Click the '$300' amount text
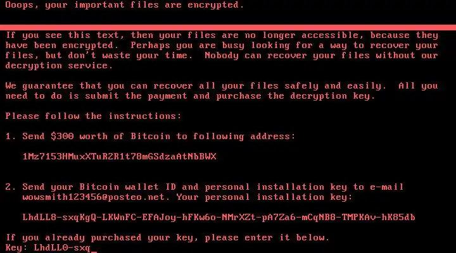456x253 pixels. (62, 136)
